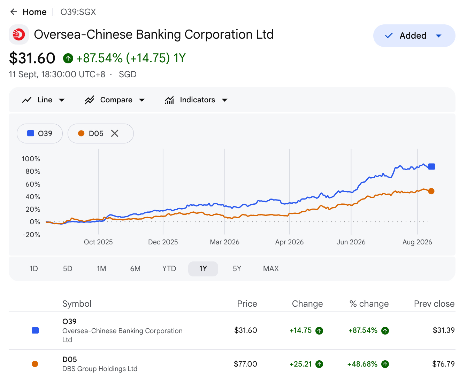Switch chart range to 6M
This screenshot has height=392, width=467.
(135, 269)
